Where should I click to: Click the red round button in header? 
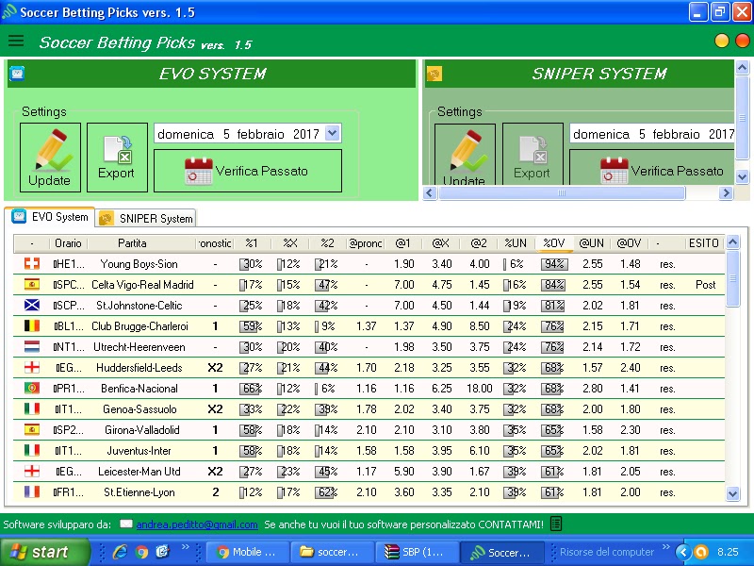pos(743,41)
